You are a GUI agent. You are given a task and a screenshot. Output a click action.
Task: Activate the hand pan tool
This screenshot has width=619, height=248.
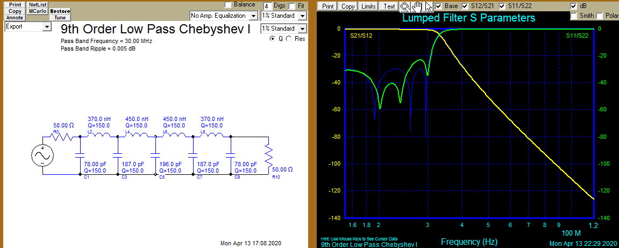[416, 6]
